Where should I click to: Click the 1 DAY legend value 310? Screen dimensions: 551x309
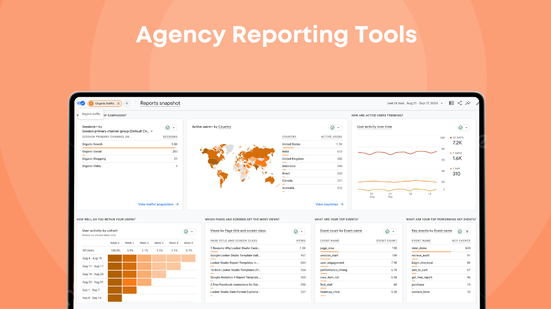[x=457, y=173]
